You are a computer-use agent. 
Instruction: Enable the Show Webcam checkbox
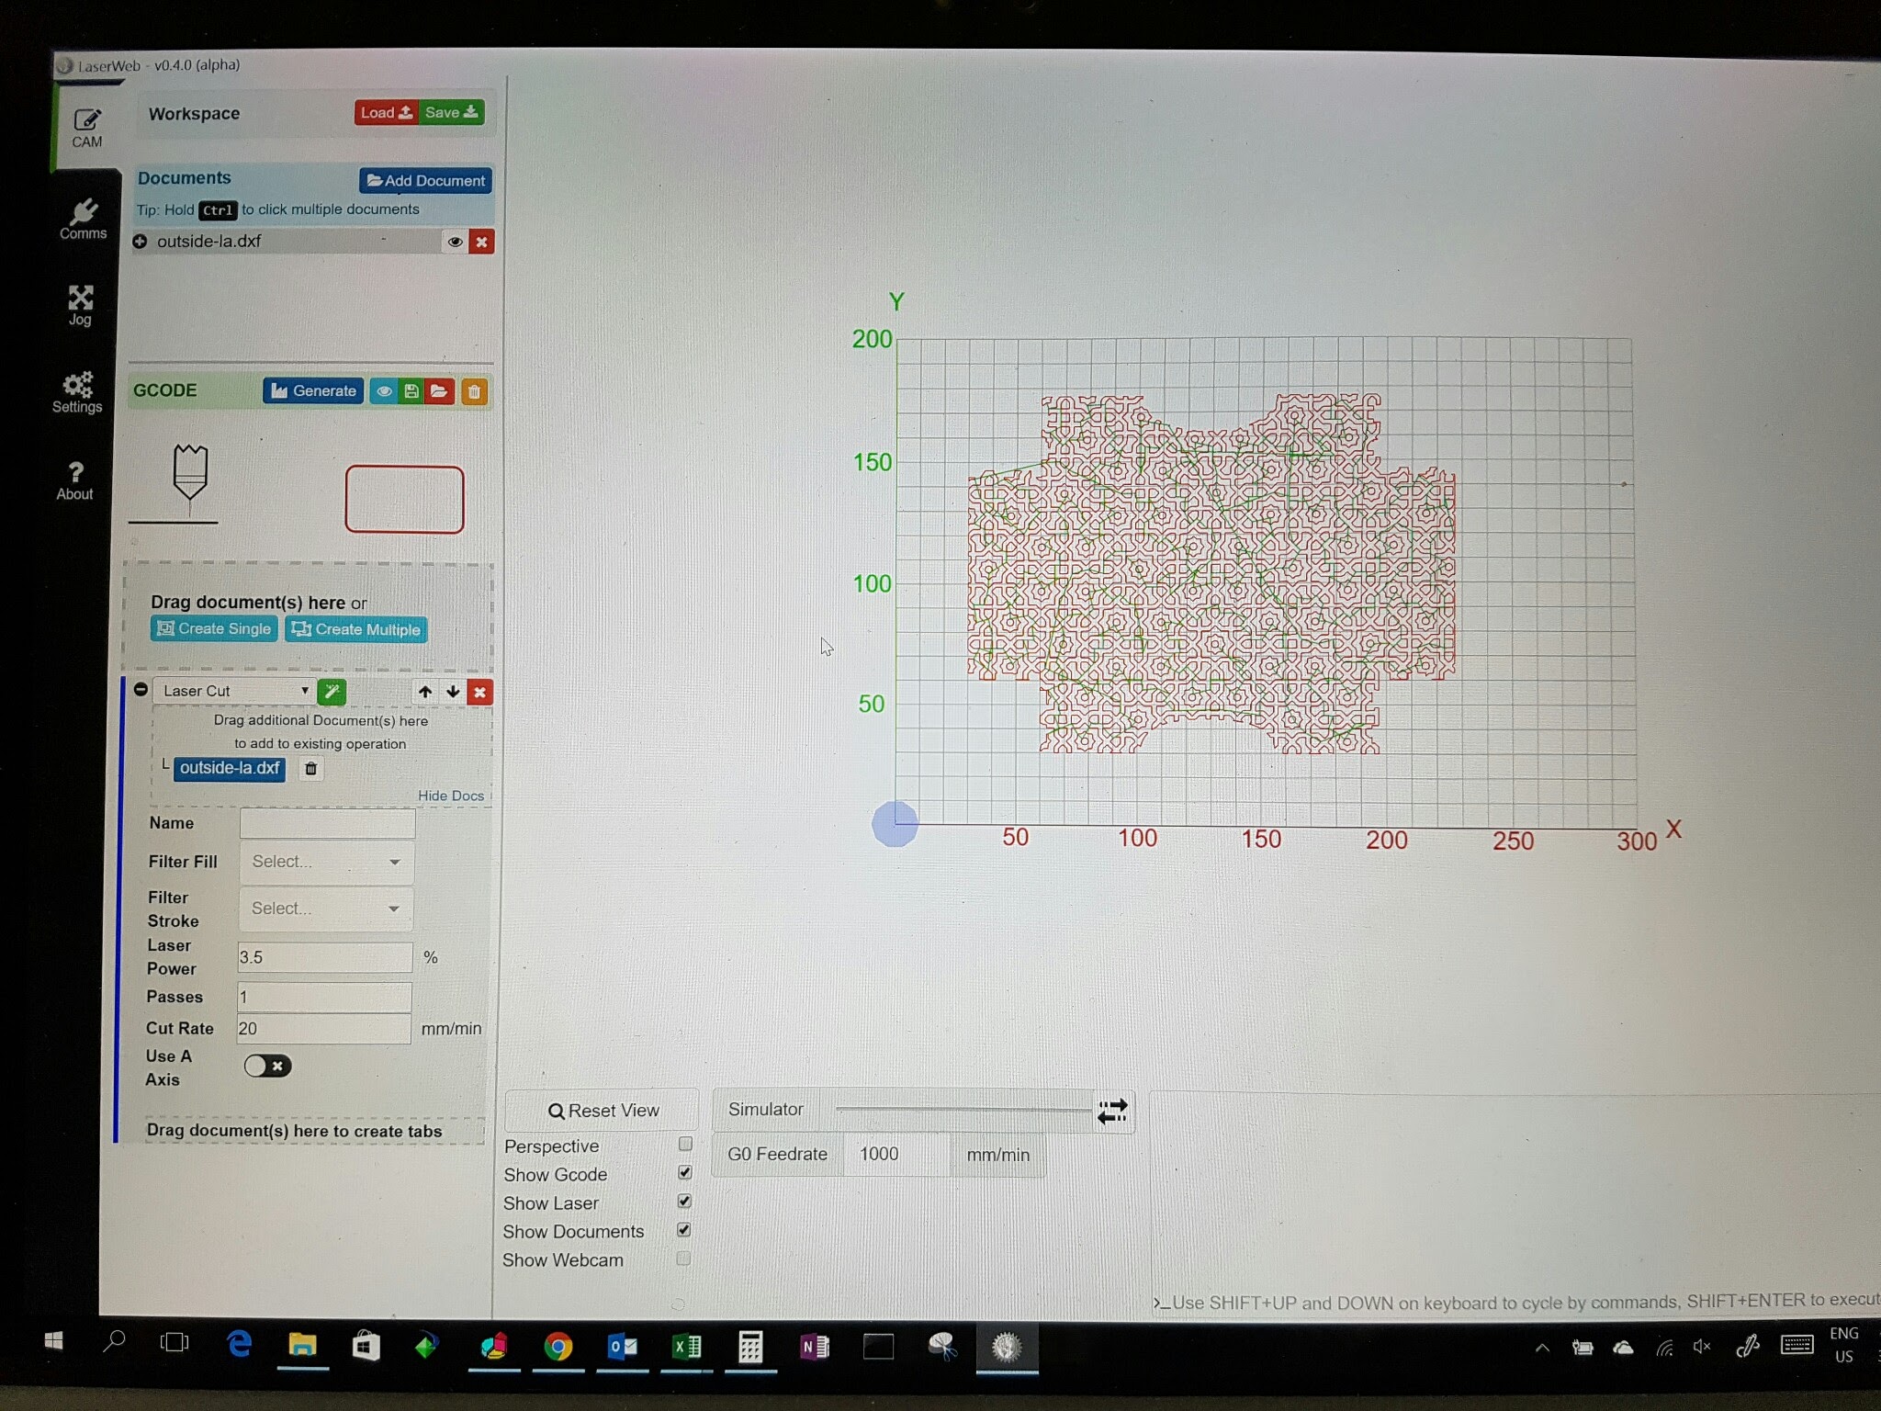pyautogui.click(x=683, y=1259)
